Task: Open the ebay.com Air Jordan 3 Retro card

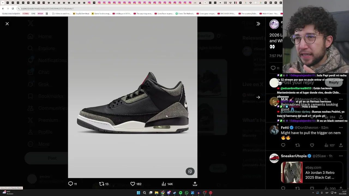Action: [312, 172]
